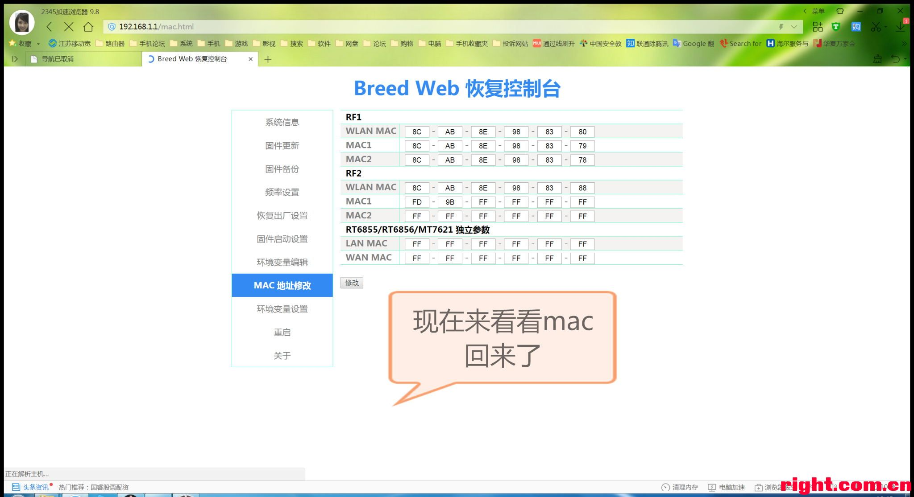Open the dropdown next to 收藏
The width and height of the screenshot is (914, 497).
38,44
